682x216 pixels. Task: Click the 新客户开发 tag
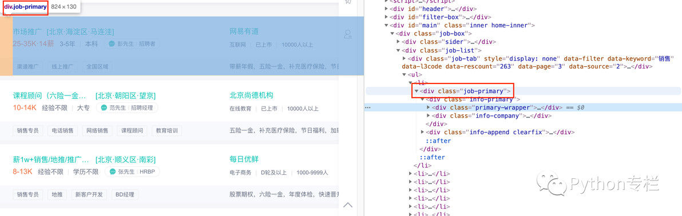tap(89, 195)
